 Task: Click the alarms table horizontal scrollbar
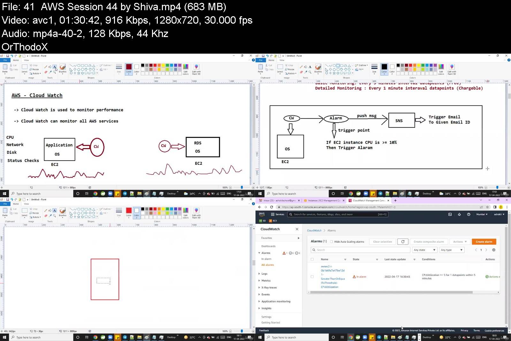[x=391, y=292]
